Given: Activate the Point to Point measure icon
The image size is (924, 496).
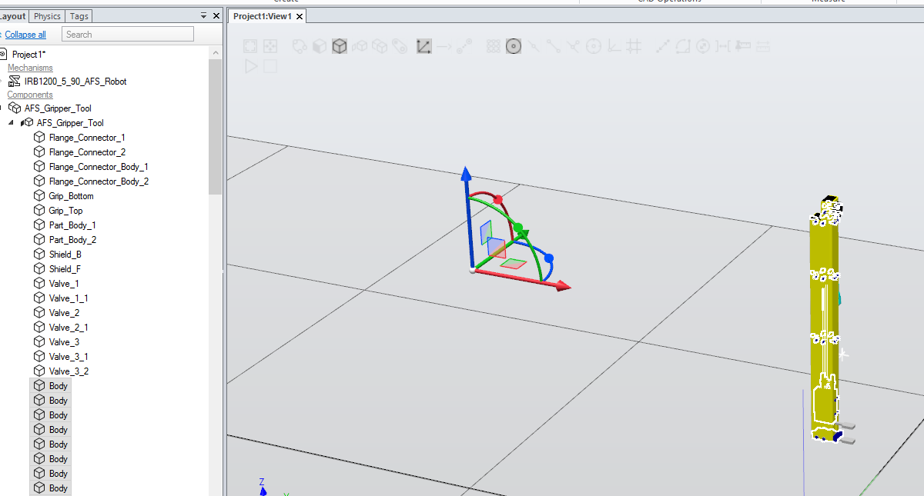Looking at the screenshot, I should click(x=663, y=47).
